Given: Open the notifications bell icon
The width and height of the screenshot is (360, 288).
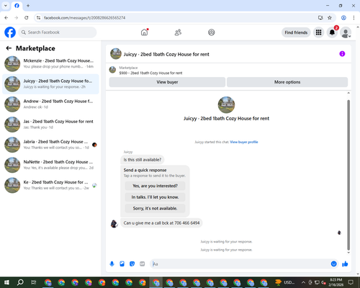Looking at the screenshot, I should (332, 32).
